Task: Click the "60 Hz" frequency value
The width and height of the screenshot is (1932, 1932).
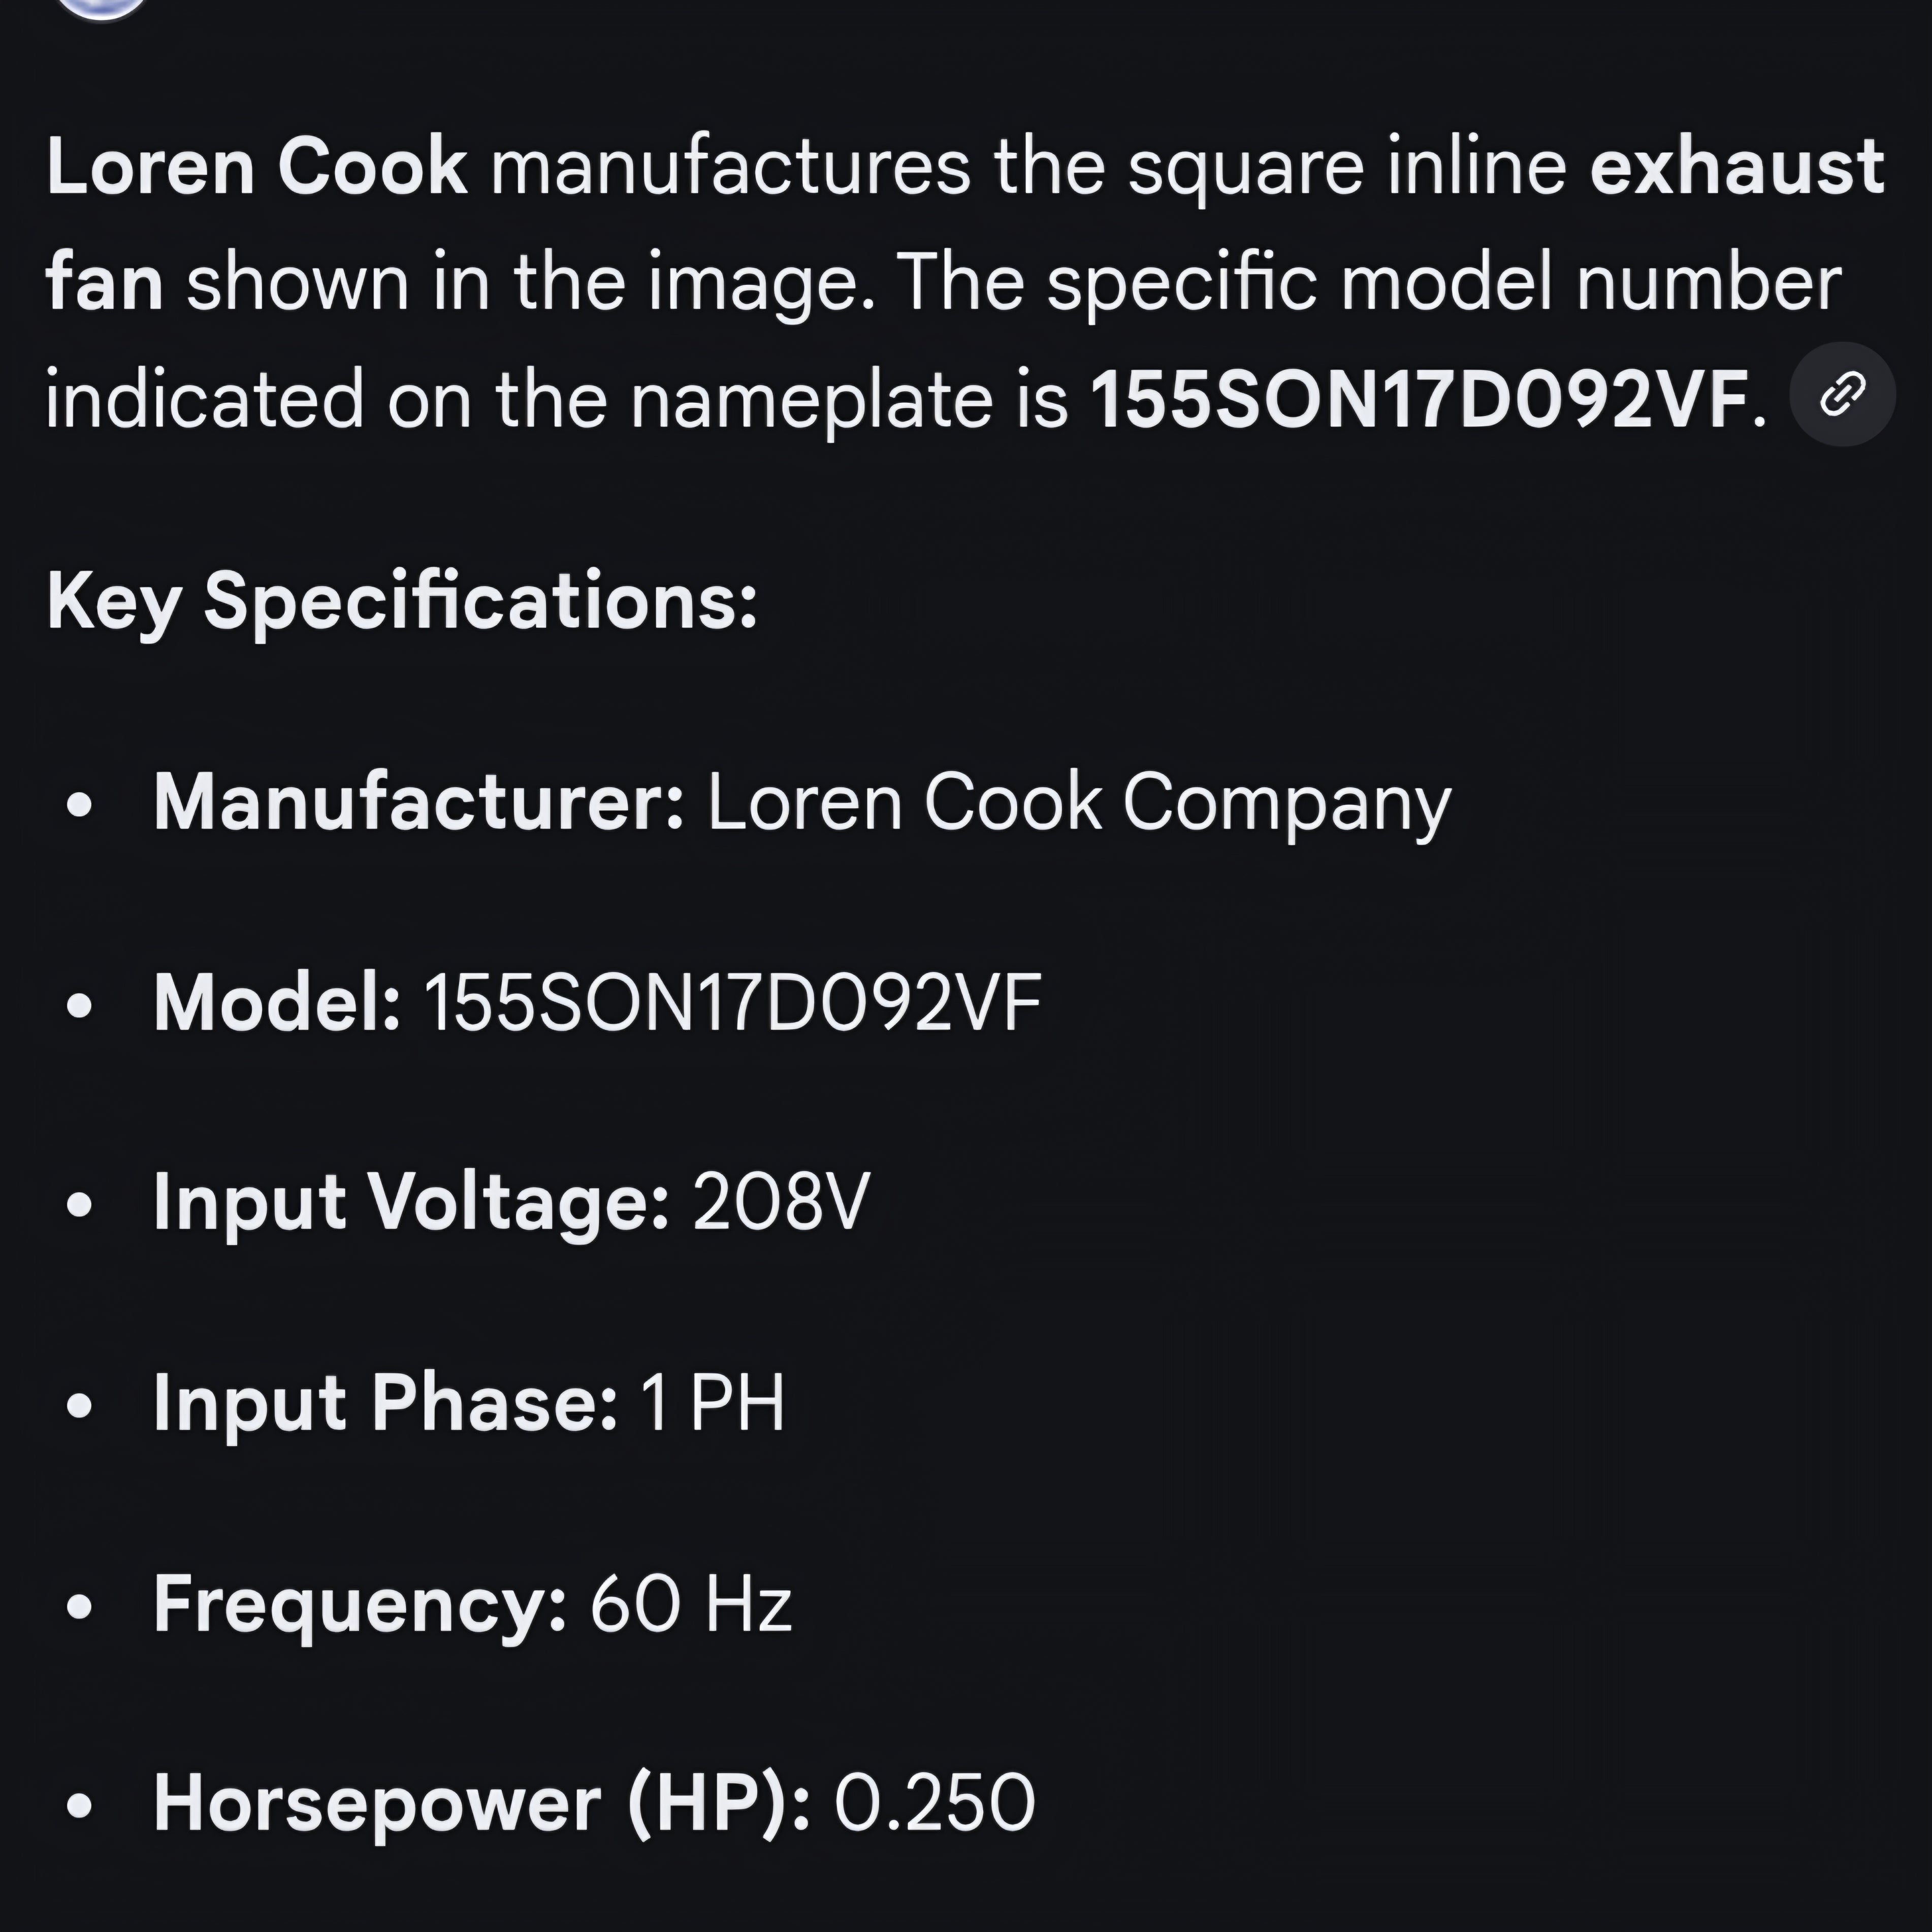Action: (690, 1604)
